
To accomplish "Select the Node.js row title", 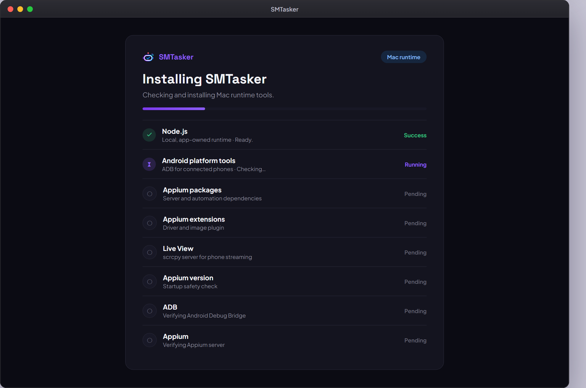I will pos(175,131).
